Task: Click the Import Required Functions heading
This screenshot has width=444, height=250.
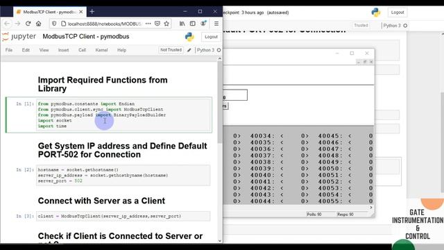Action: (x=103, y=84)
